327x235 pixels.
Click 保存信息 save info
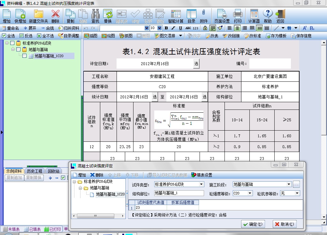click(x=301, y=36)
